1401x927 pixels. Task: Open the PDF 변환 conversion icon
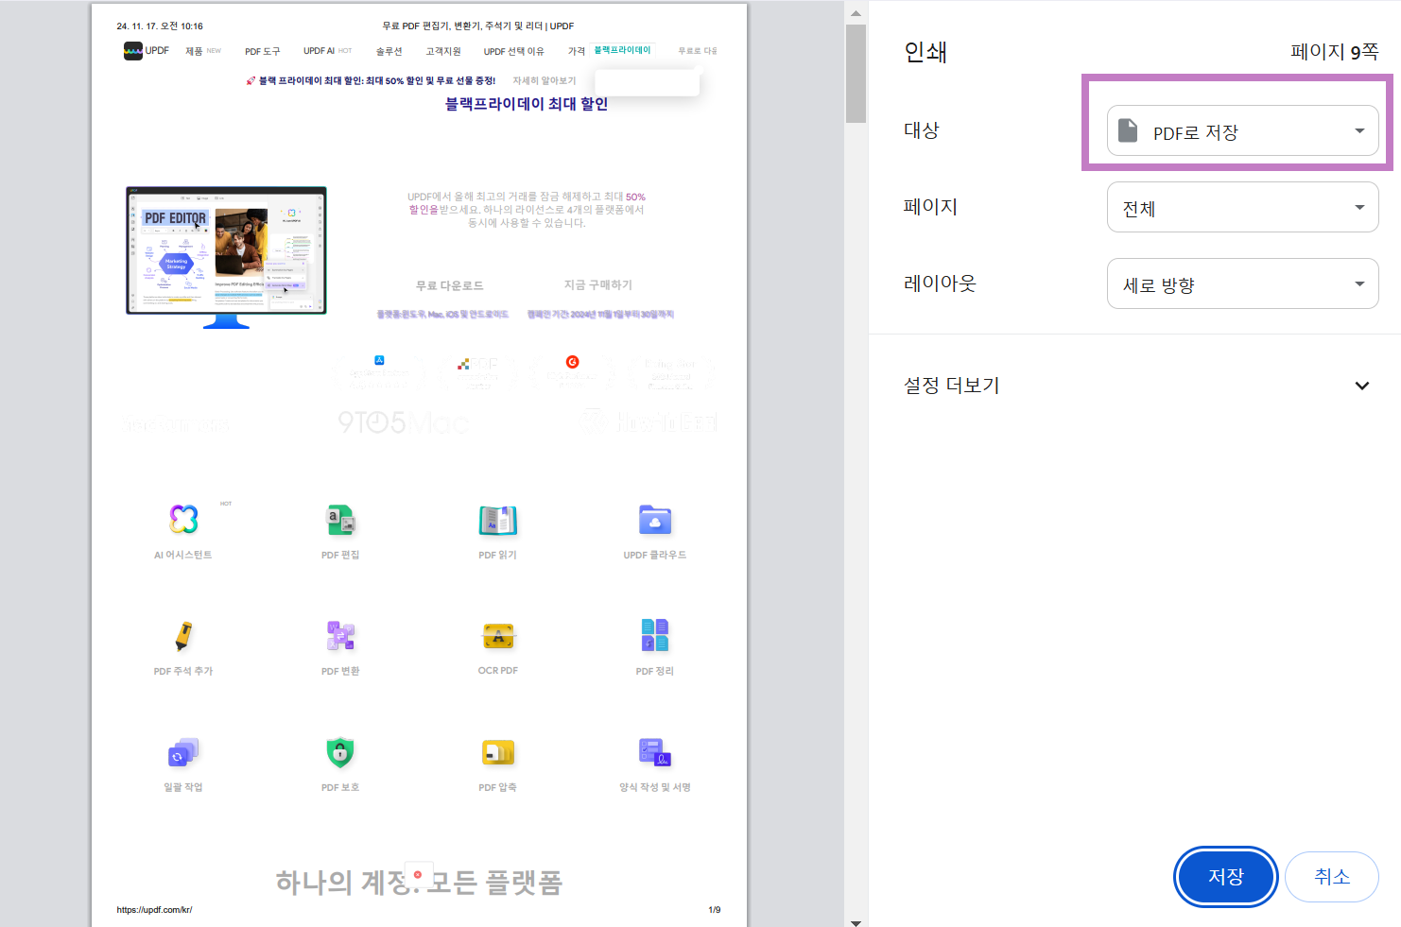pos(340,636)
